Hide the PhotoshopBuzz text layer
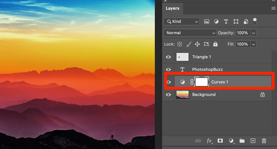 (x=169, y=69)
